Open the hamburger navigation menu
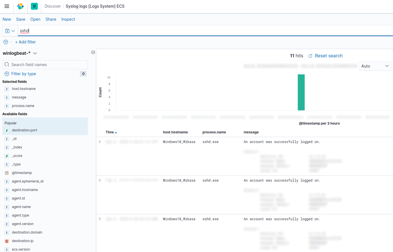393x252 pixels. coord(7,6)
